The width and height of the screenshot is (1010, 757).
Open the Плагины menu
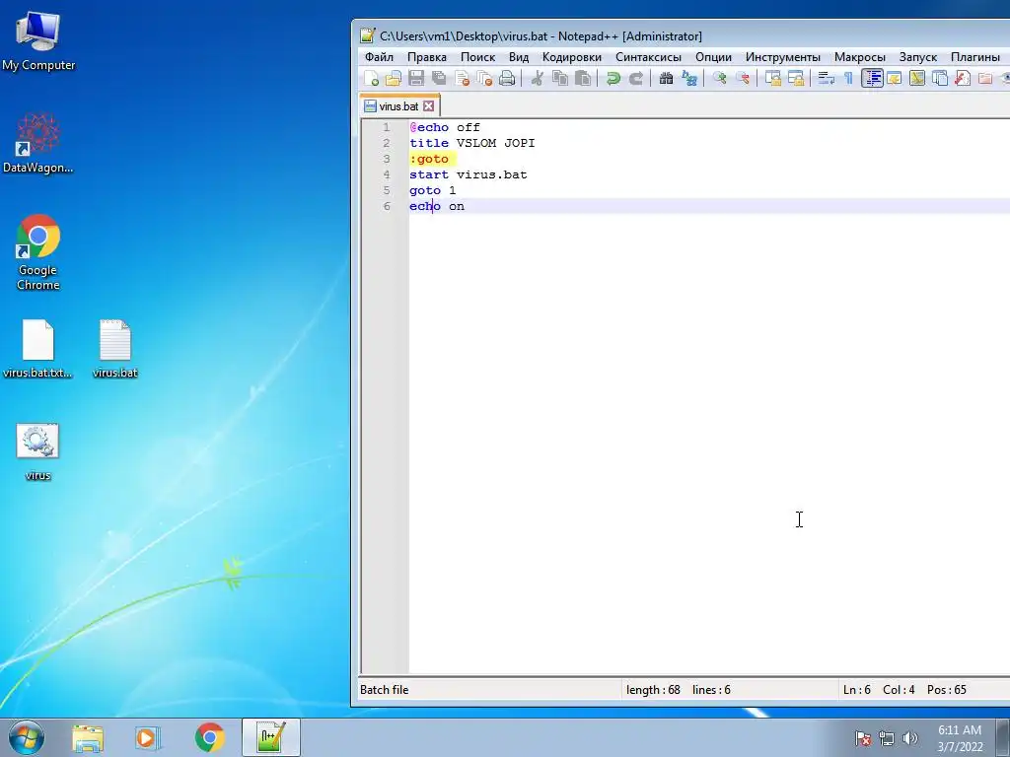pyautogui.click(x=975, y=56)
